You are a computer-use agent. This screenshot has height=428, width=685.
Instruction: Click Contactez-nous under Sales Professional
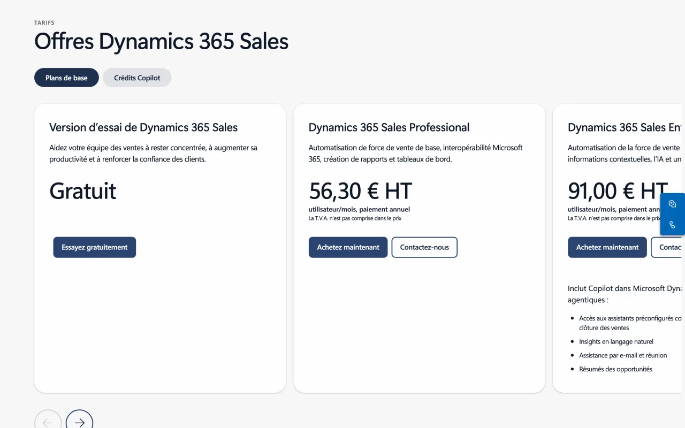tap(424, 247)
